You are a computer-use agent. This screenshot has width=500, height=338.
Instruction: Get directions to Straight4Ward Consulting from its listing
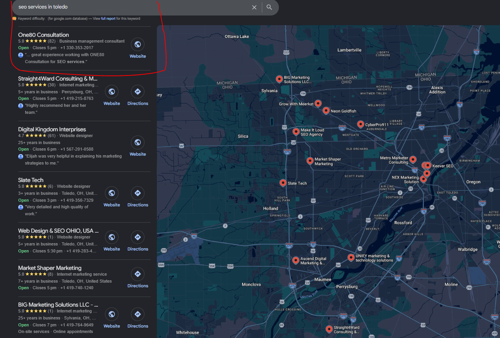tap(137, 92)
